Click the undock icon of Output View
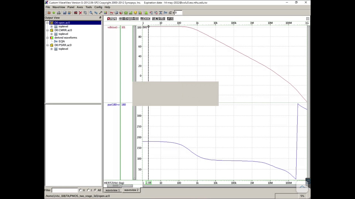 click(100, 18)
